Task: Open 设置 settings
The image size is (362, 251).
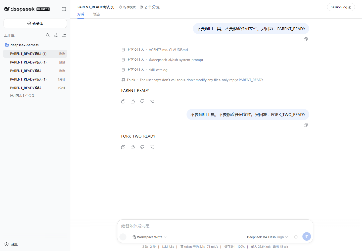Action: pos(11,244)
